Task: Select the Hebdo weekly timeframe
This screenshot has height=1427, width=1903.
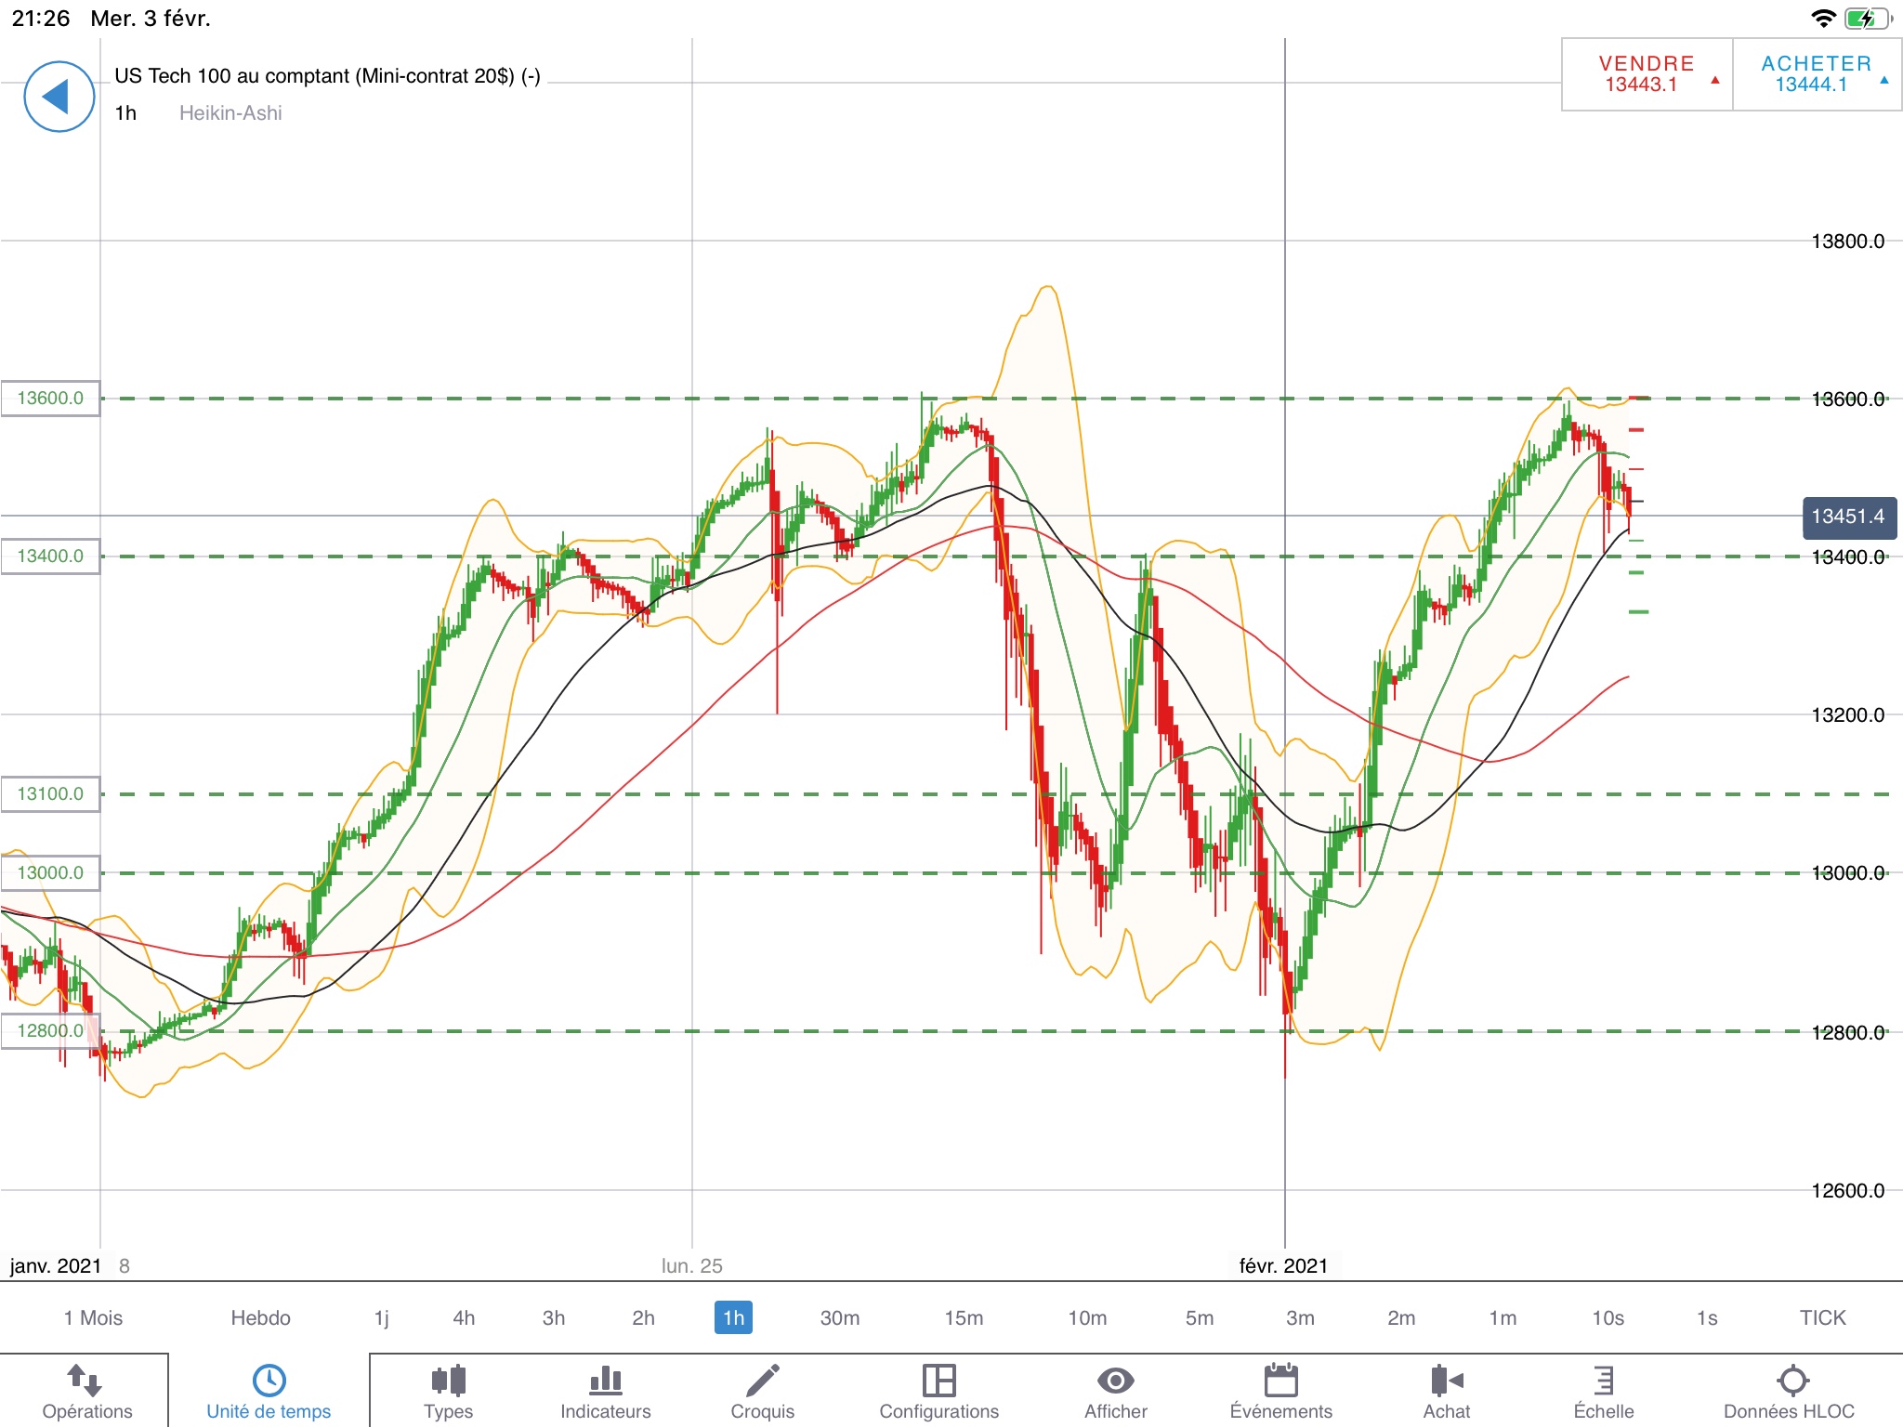Action: click(x=260, y=1317)
